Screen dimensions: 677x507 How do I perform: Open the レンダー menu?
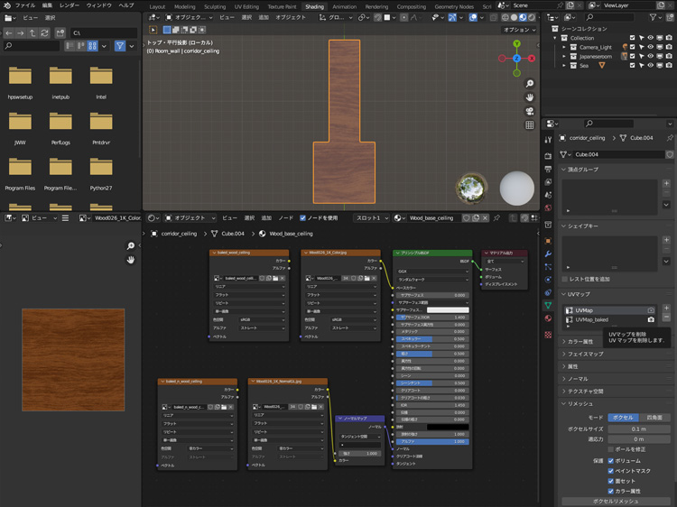pyautogui.click(x=70, y=5)
